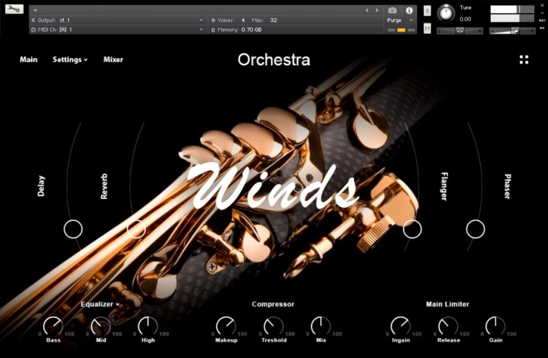Image resolution: width=548 pixels, height=358 pixels.
Task: Open the camera snapshot icon
Action: (392, 11)
